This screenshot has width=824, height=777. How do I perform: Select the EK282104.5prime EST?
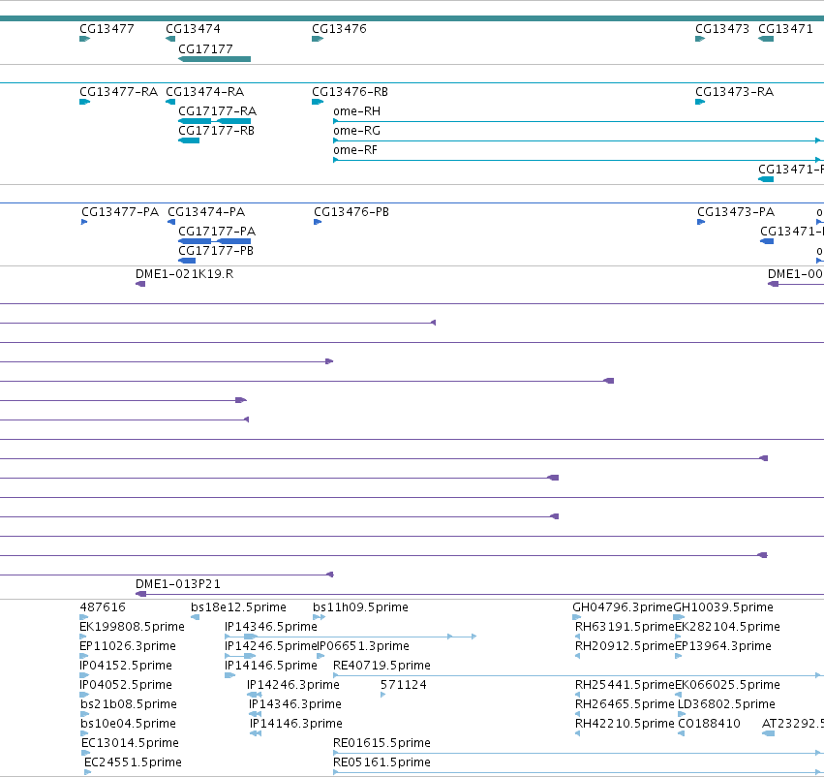pos(727,627)
